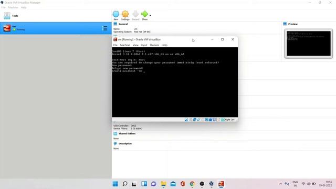Open Machine menu in the vm window

pos(125,45)
